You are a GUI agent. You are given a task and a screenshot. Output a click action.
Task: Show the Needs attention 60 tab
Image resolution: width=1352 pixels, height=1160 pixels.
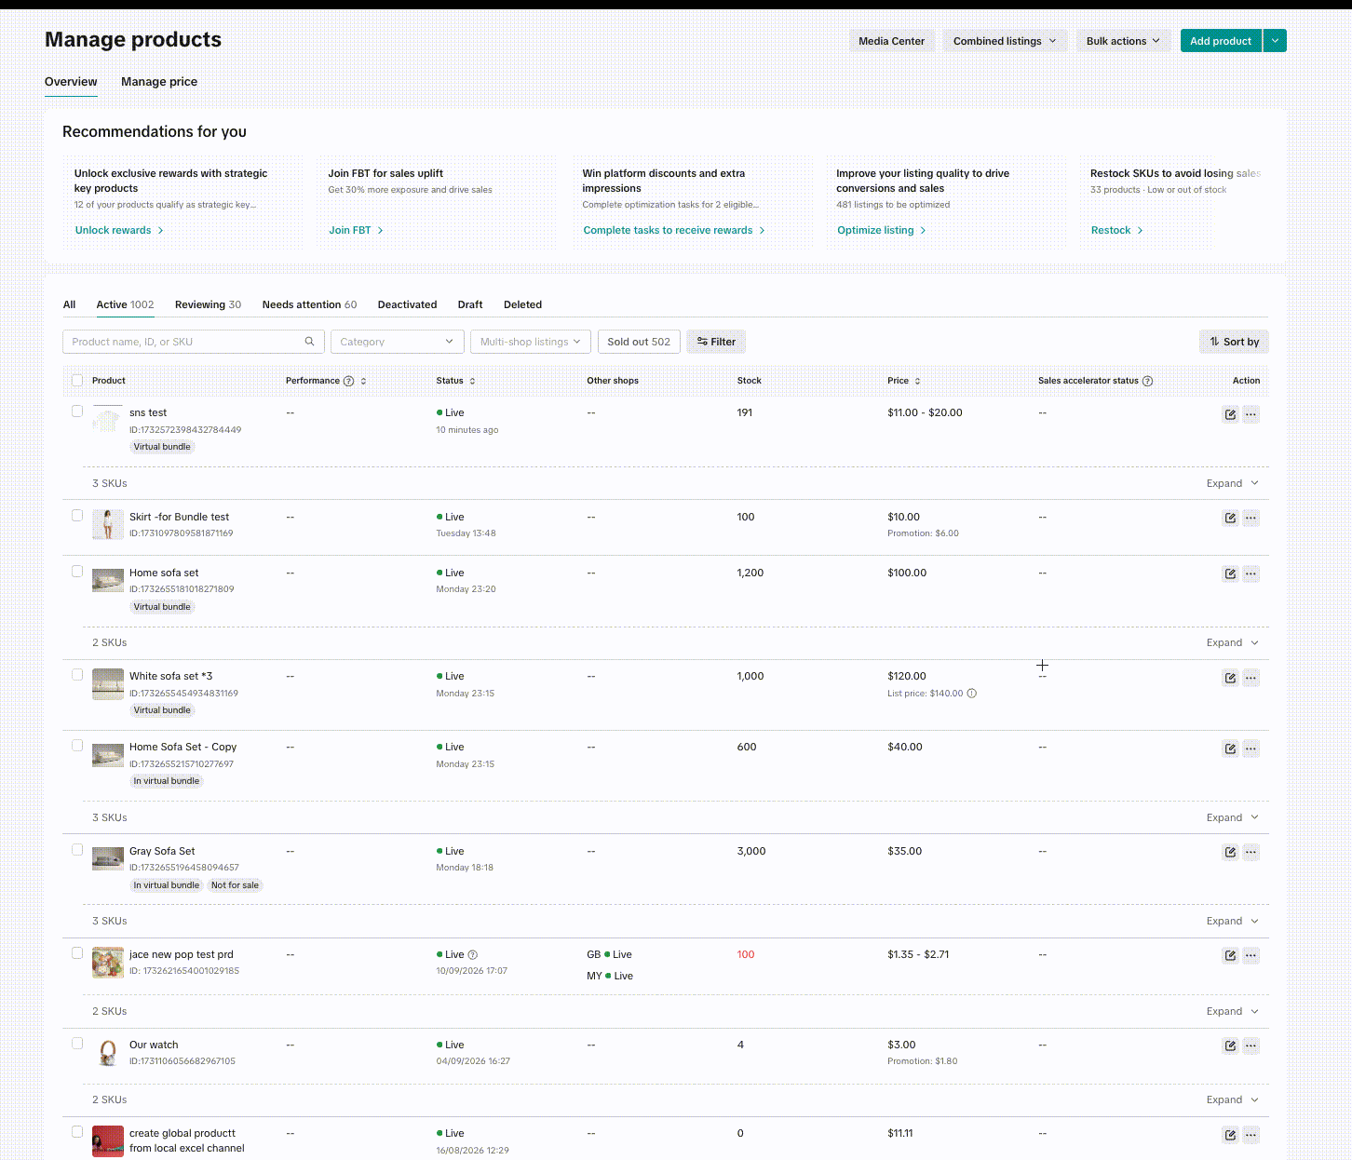pos(309,304)
